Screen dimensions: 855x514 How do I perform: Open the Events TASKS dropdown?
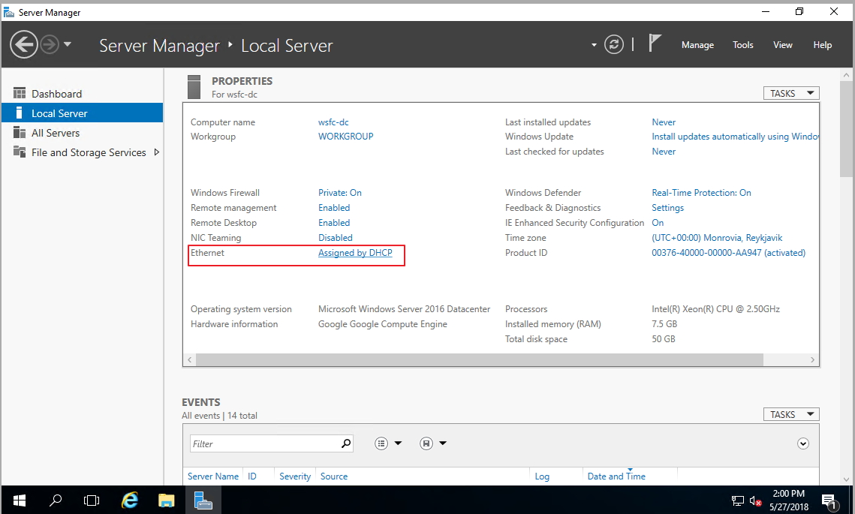(790, 414)
